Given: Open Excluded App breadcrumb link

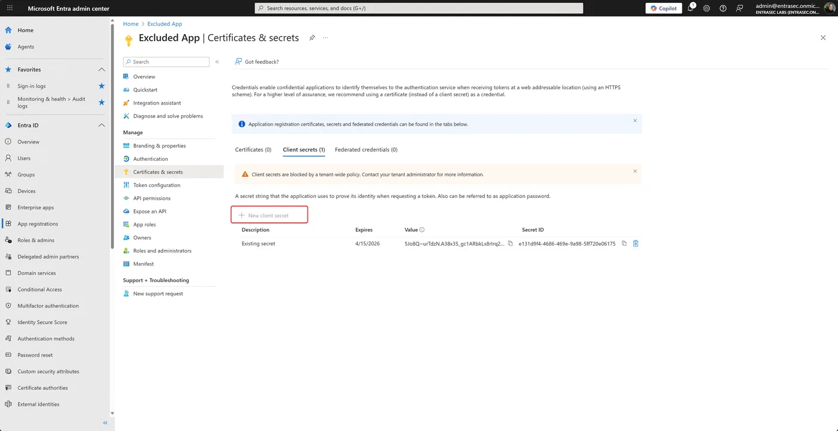Looking at the screenshot, I should [165, 24].
